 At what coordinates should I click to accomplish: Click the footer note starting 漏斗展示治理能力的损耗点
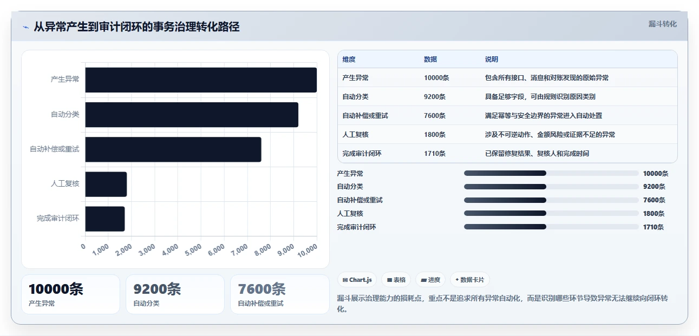coord(502,304)
